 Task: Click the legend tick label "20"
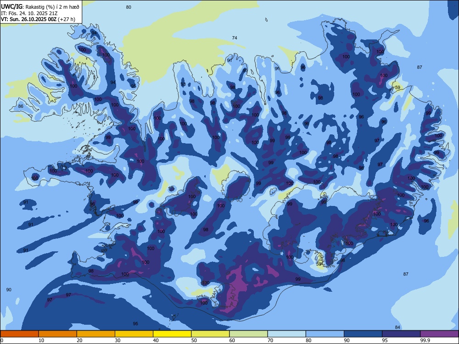[x=79, y=340]
